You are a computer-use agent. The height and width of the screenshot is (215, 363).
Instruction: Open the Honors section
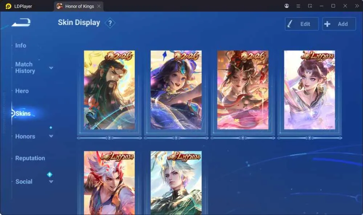(x=25, y=136)
